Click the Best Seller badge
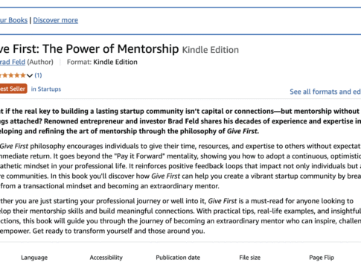Screen dimensions: 361x268 click(13, 89)
